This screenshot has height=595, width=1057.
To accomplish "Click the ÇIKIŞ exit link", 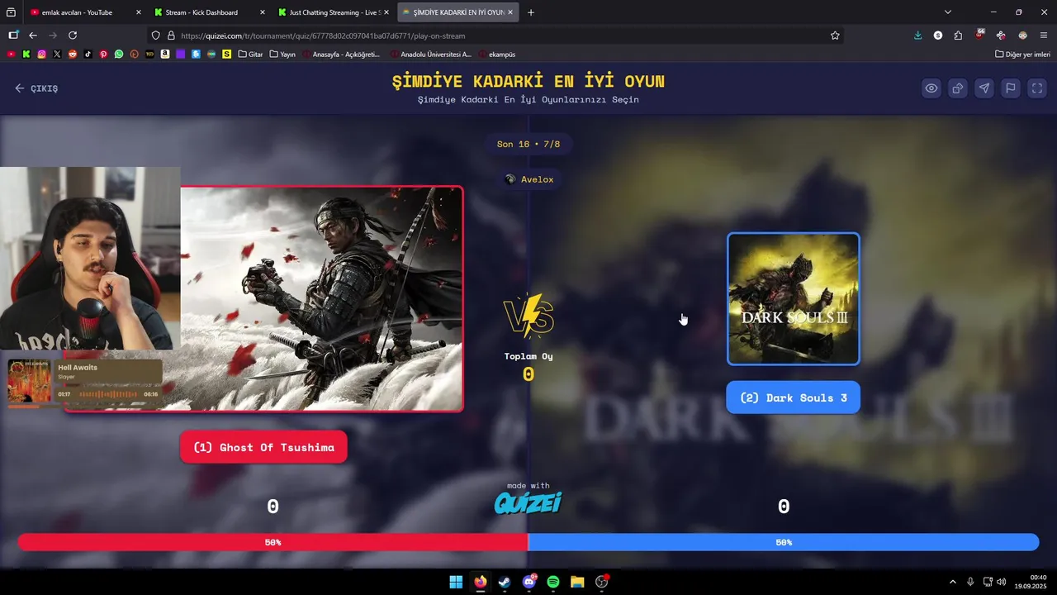I will point(36,88).
